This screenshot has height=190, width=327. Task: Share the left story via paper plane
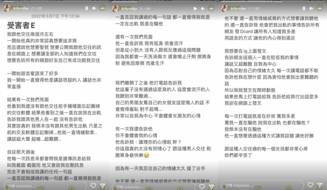point(103,186)
